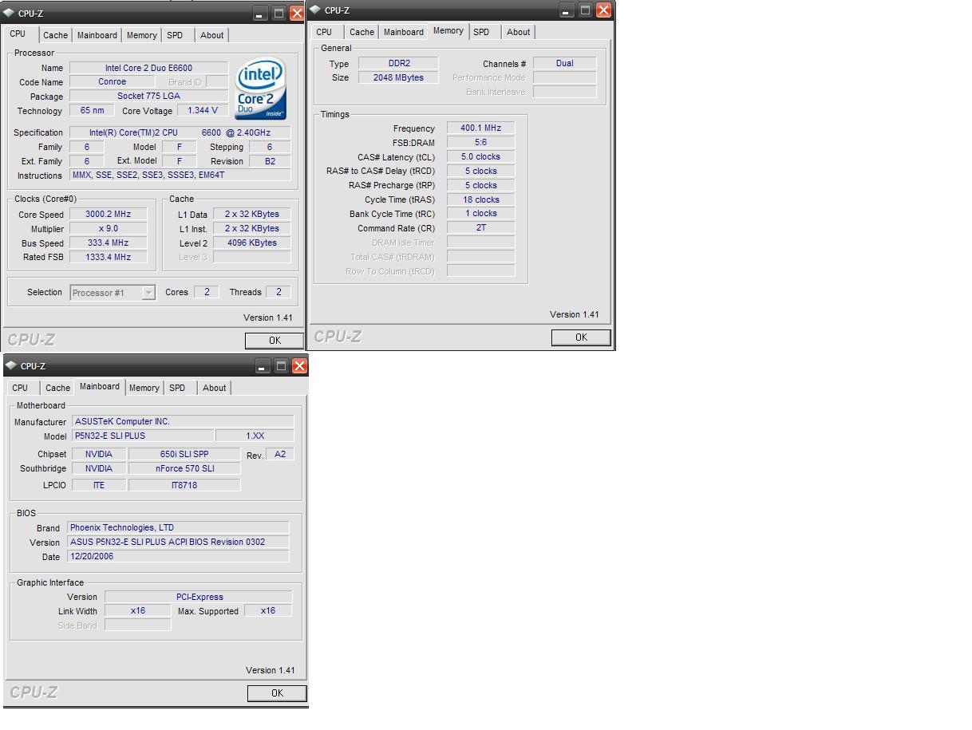This screenshot has width=972, height=730.
Task: Close the Mainboard tab window
Action: [299, 366]
